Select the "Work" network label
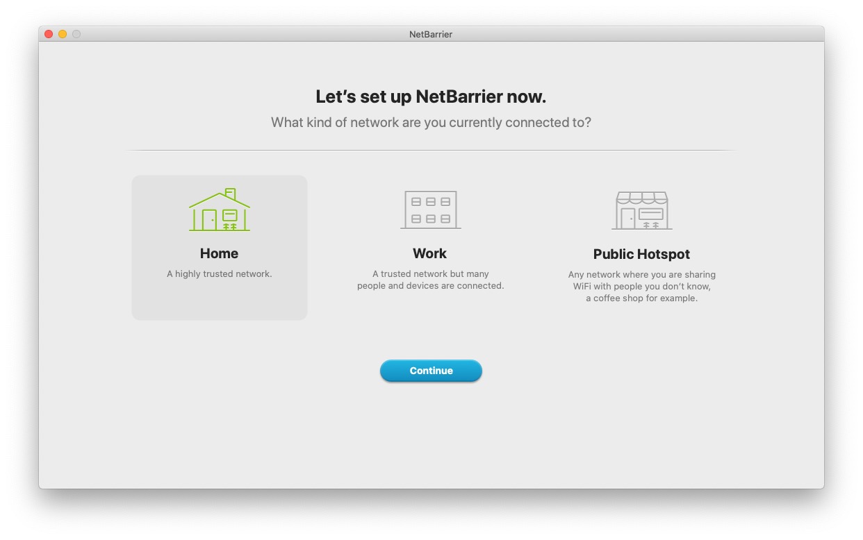Viewport: 863px width, 540px height. click(x=430, y=253)
